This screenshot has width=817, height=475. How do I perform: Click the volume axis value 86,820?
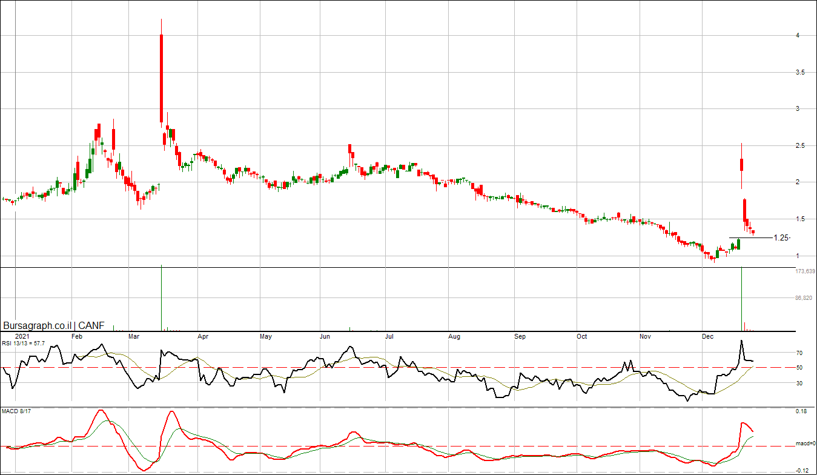point(803,298)
